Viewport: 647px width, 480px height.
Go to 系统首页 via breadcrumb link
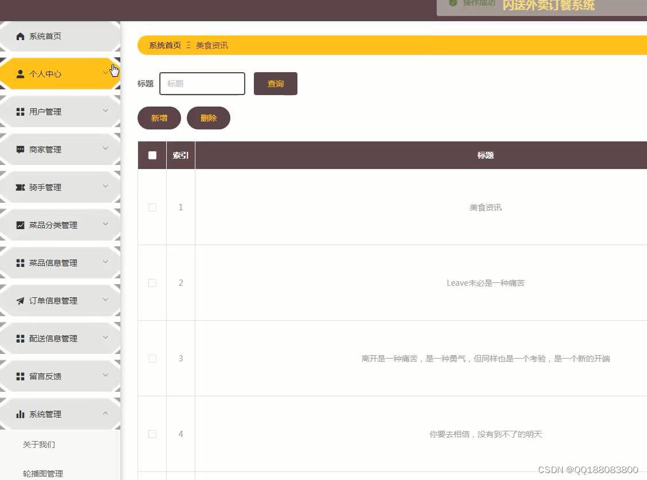tap(165, 45)
